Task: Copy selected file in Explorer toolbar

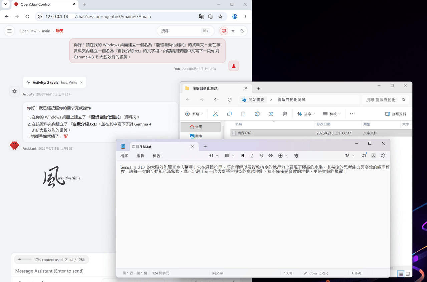Action: (229, 114)
